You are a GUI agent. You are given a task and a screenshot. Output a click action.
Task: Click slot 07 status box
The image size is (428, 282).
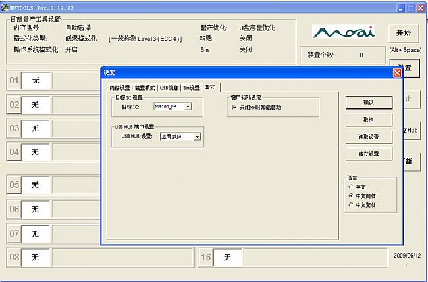pos(36,233)
